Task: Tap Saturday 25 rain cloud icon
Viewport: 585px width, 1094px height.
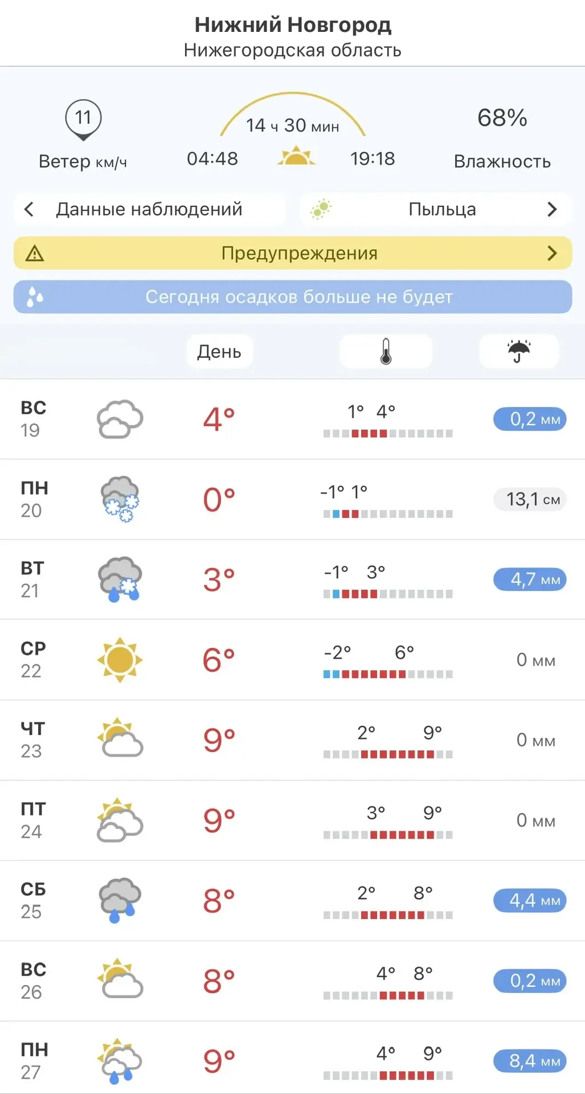Action: pyautogui.click(x=120, y=900)
